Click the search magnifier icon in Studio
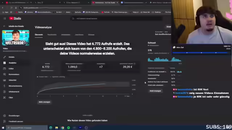The width and height of the screenshot is (232, 130). pyautogui.click(x=73, y=18)
